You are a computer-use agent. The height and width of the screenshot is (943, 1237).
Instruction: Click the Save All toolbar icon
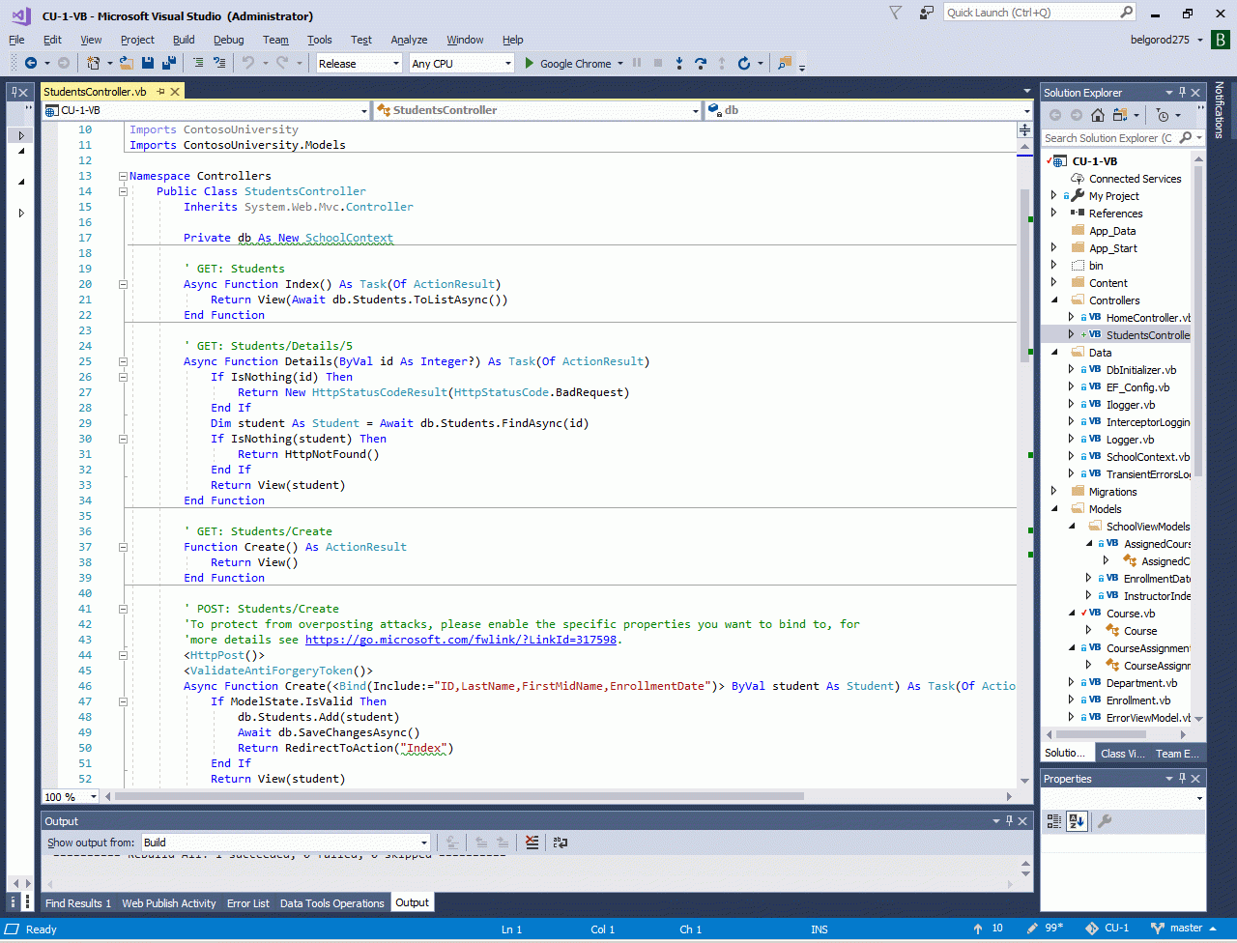(169, 63)
